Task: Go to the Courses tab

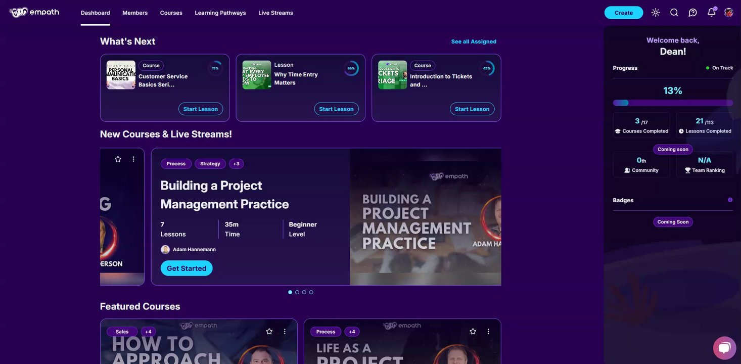Action: point(171,13)
